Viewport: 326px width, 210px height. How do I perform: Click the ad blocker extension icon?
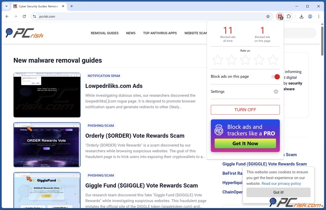(x=280, y=17)
